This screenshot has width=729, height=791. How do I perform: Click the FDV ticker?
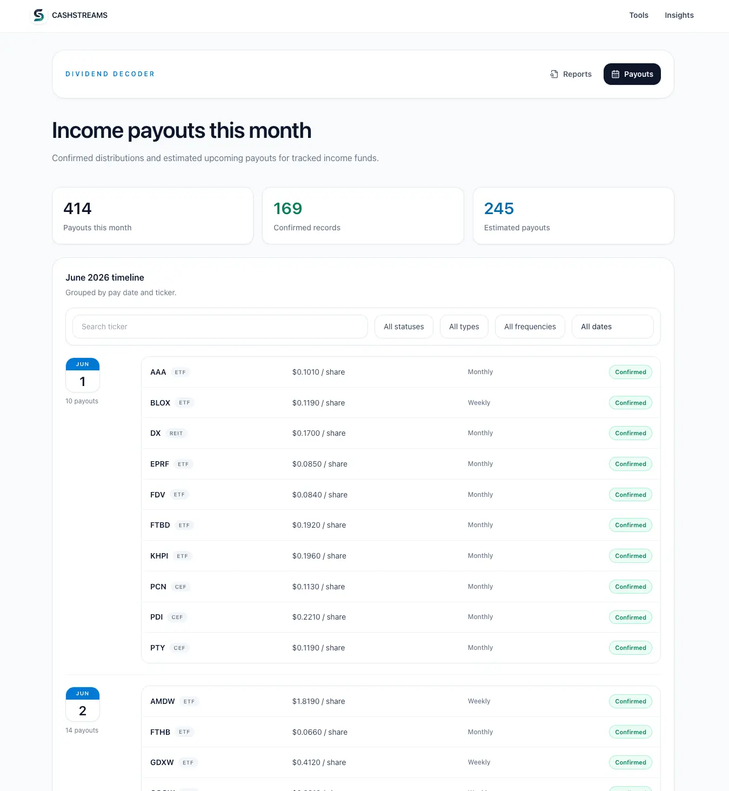point(157,495)
